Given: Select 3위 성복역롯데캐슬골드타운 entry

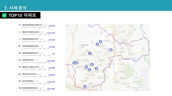Looking at the screenshot, I should [x=37, y=40].
